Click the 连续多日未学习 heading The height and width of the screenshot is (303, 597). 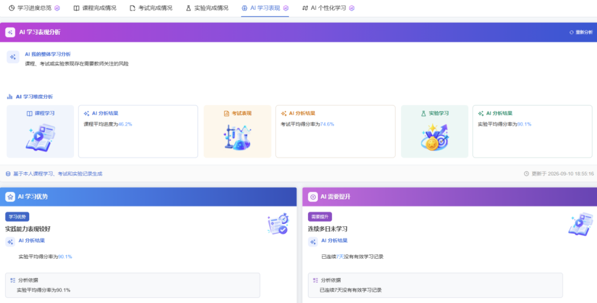pos(328,229)
